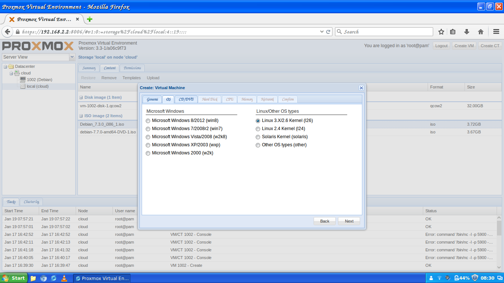Switch to the Tasks tab
The height and width of the screenshot is (283, 504).
tap(11, 202)
